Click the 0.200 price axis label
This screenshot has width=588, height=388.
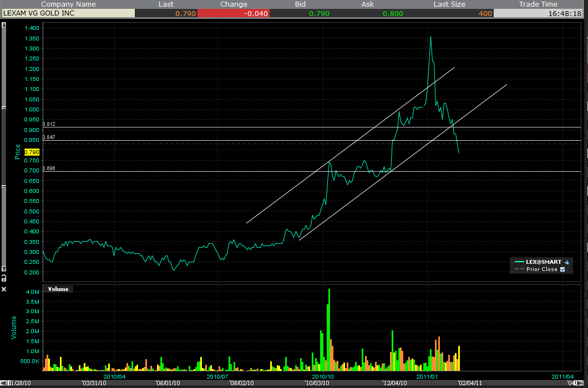[32, 272]
